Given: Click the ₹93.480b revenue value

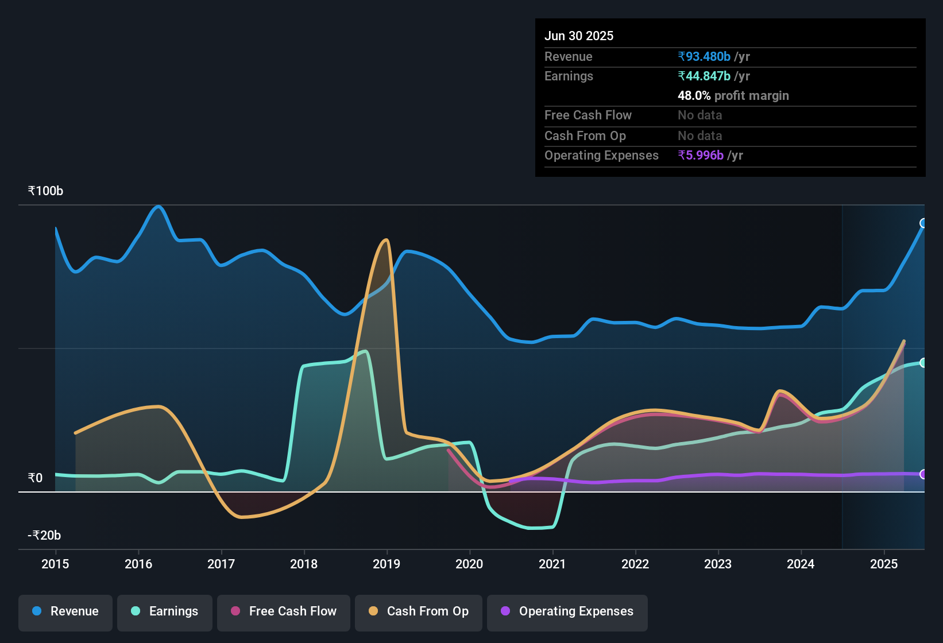Looking at the screenshot, I should pos(703,56).
